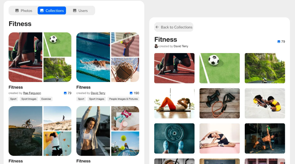This screenshot has width=295, height=164.
Task: Open the David Terry link under swimmer collection
Action: pyautogui.click(x=98, y=93)
